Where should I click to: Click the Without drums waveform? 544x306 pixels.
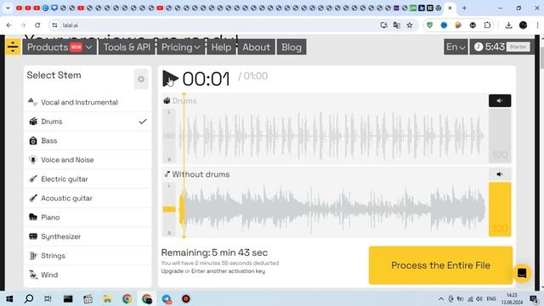[331, 209]
